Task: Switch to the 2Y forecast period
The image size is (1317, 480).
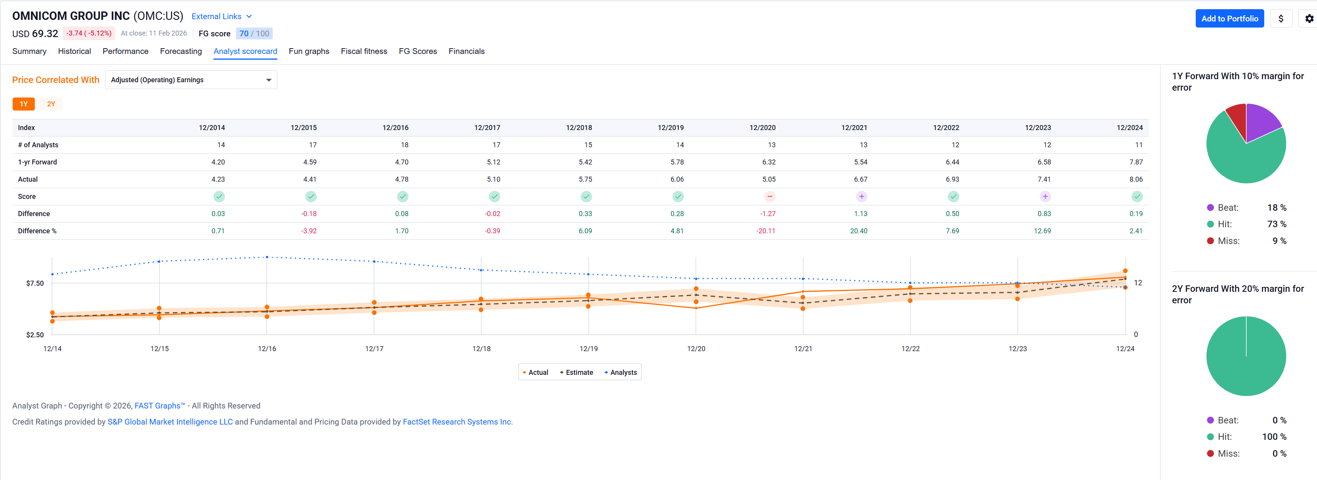Action: [x=51, y=104]
